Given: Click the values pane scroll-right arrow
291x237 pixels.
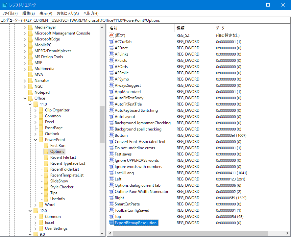Looking at the screenshot, I should click(x=287, y=233).
